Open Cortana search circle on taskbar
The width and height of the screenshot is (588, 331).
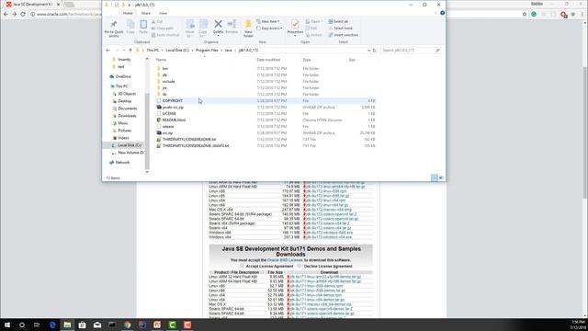22,325
